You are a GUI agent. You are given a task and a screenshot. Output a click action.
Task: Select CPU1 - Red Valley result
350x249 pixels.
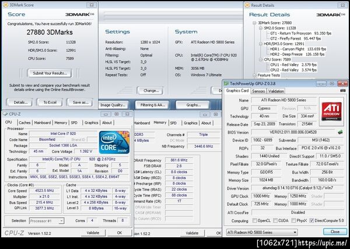(293, 65)
